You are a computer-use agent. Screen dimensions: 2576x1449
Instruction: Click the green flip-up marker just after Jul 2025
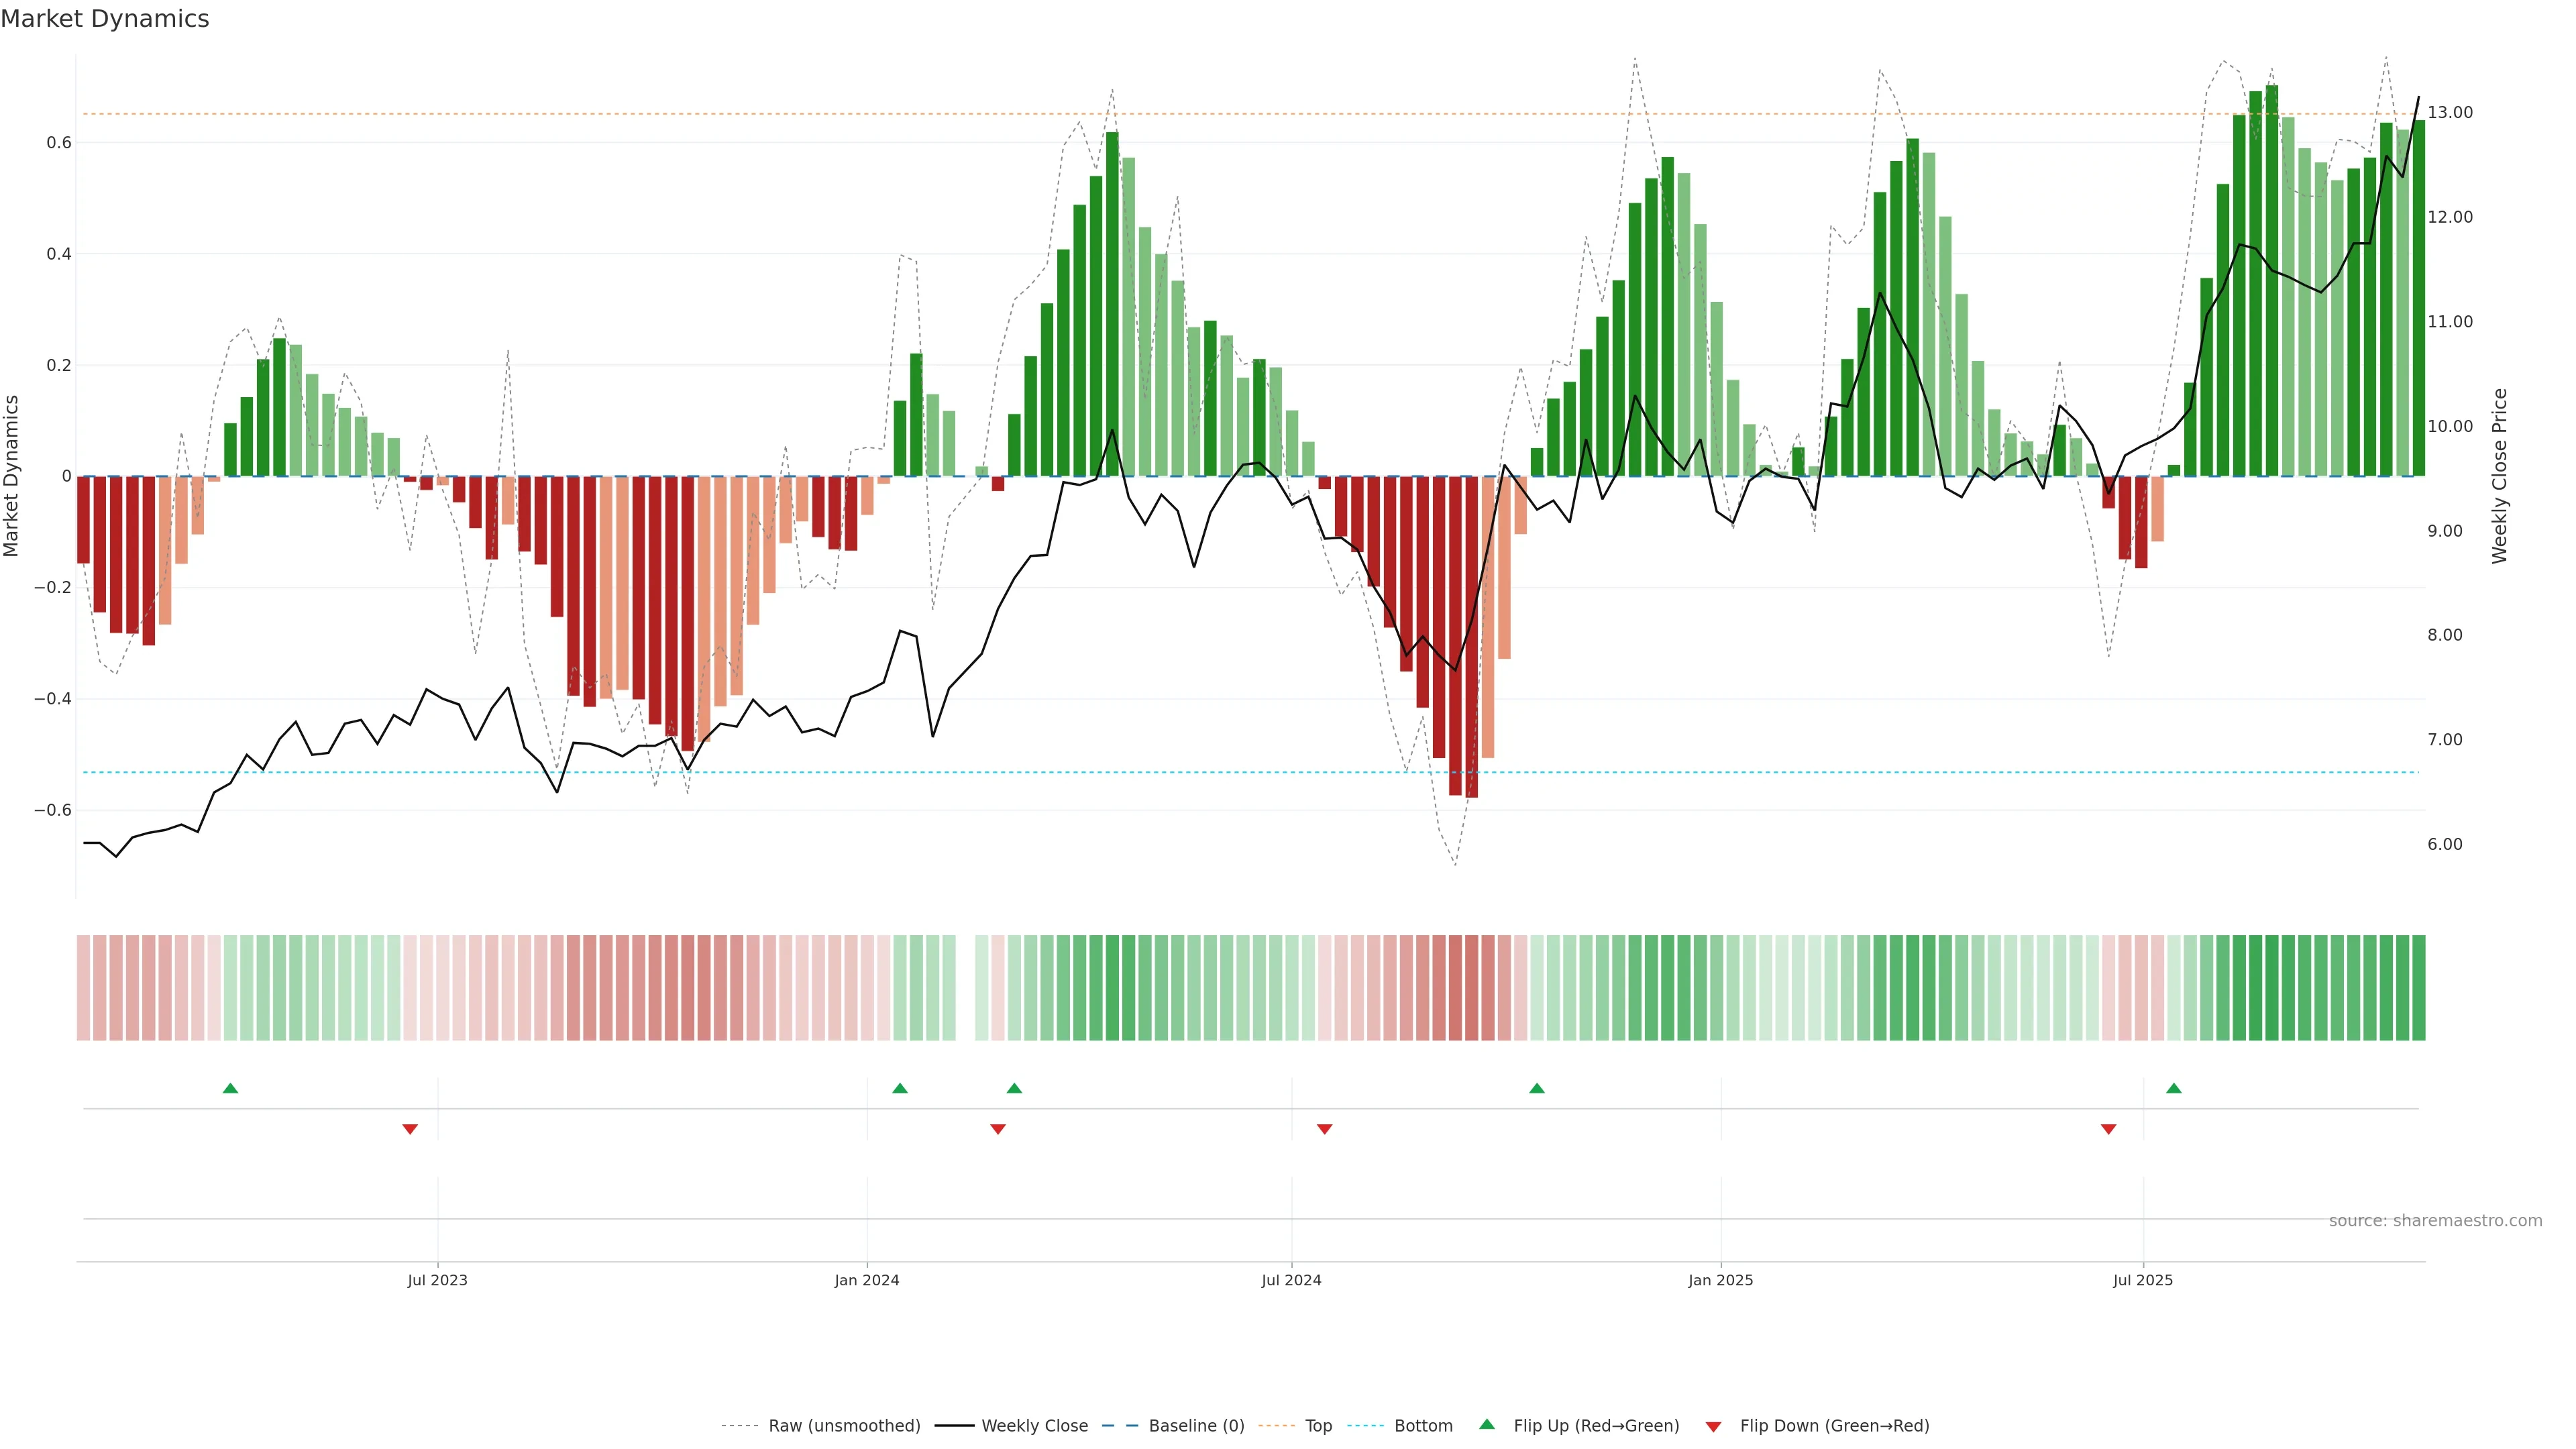point(2173,1088)
